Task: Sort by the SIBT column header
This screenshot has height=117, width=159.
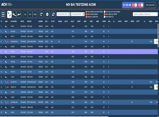Action: tap(86, 21)
